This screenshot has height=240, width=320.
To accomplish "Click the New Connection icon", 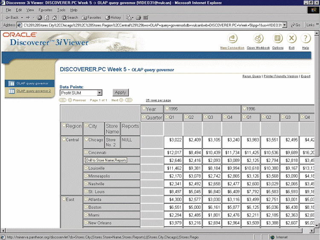I will point(232,38).
